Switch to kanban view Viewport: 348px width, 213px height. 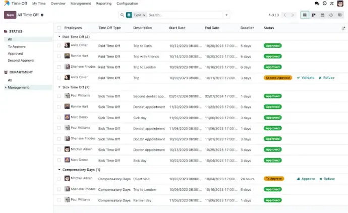click(x=314, y=15)
